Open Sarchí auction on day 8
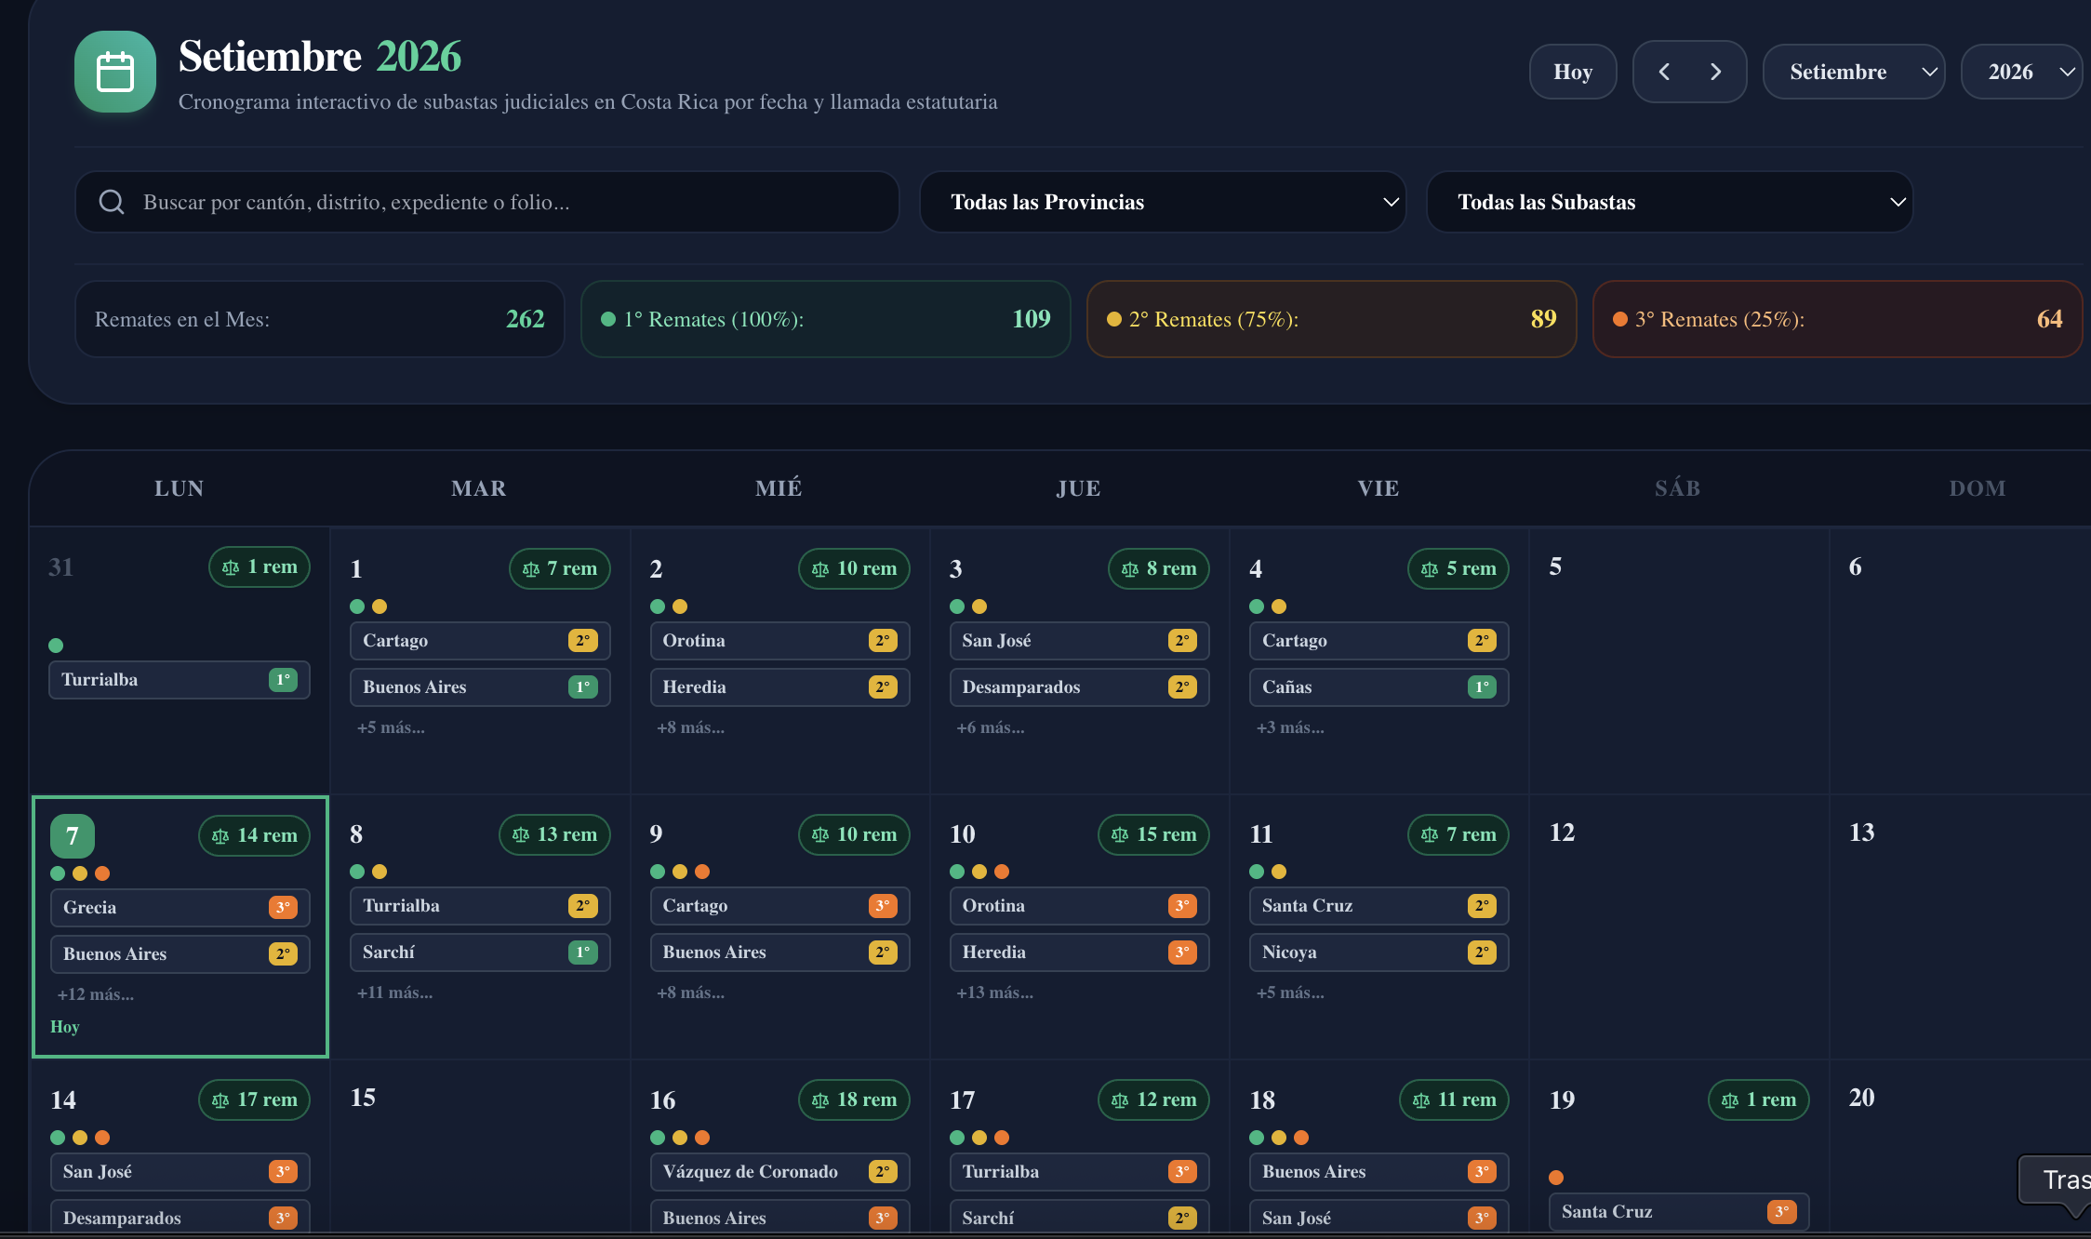Screen dimensions: 2091x1239 point(480,953)
